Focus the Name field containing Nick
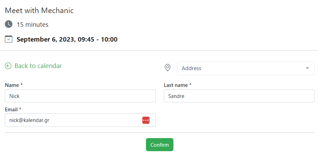Viewport: 318px width, 157px height. (80, 96)
